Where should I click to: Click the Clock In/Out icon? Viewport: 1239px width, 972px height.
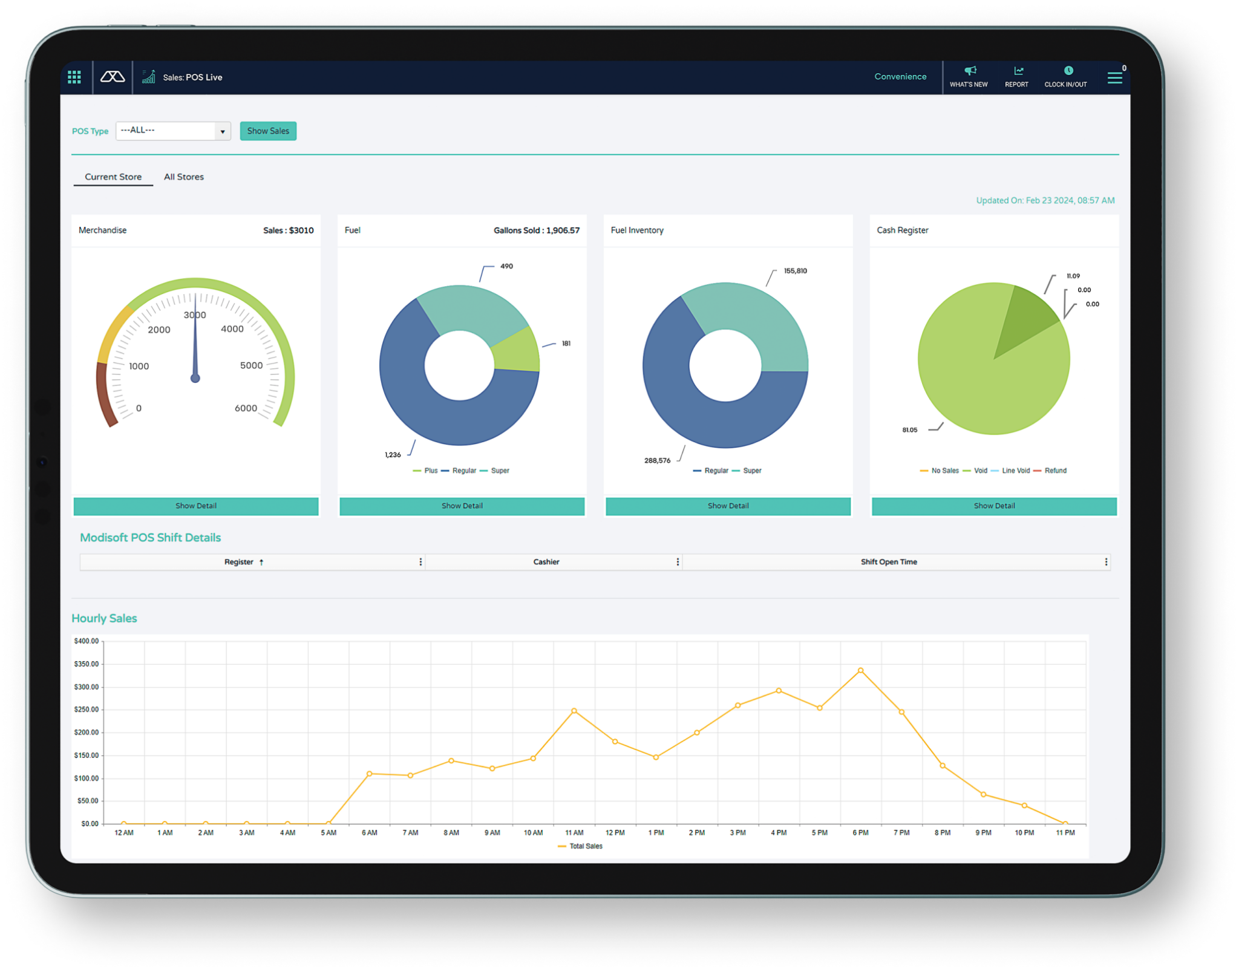click(x=1068, y=71)
